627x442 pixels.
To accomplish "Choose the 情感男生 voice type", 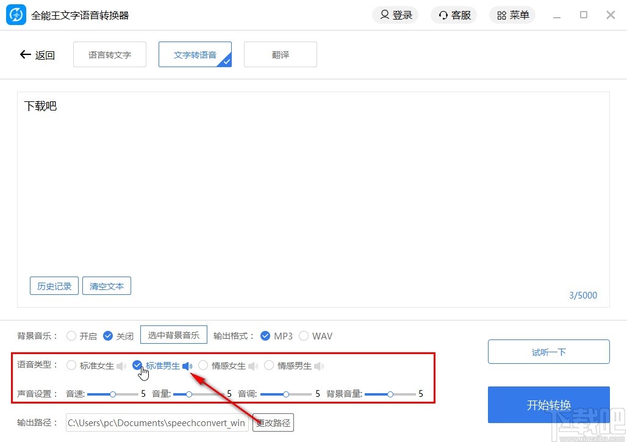I will pos(269,365).
